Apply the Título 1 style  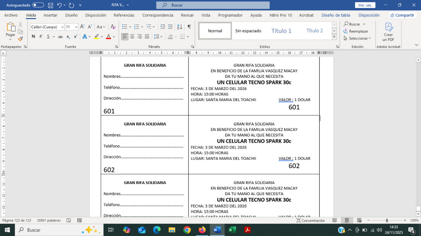281,31
